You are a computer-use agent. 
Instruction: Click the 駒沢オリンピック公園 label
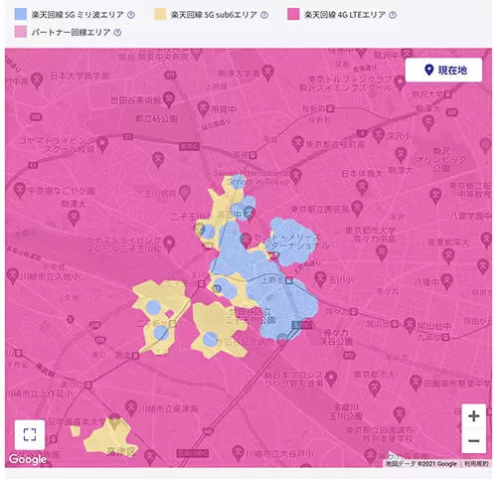tap(441, 160)
